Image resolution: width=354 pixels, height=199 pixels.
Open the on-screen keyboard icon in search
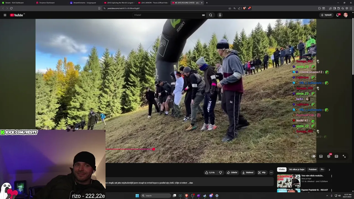(x=204, y=15)
